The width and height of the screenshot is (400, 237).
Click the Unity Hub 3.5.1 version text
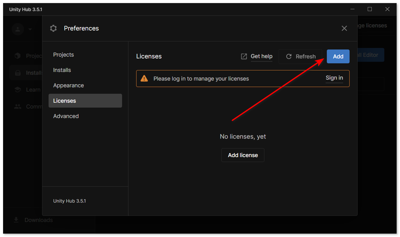pos(69,201)
